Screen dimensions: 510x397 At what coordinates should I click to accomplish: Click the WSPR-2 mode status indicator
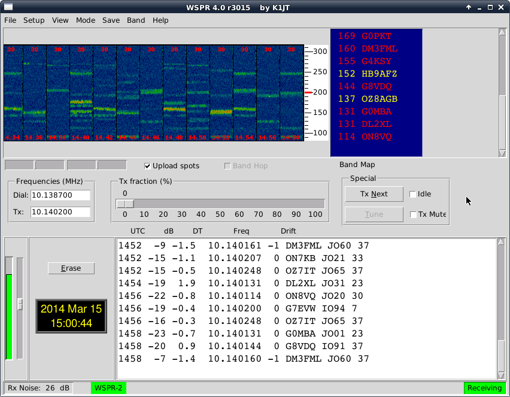(108, 388)
